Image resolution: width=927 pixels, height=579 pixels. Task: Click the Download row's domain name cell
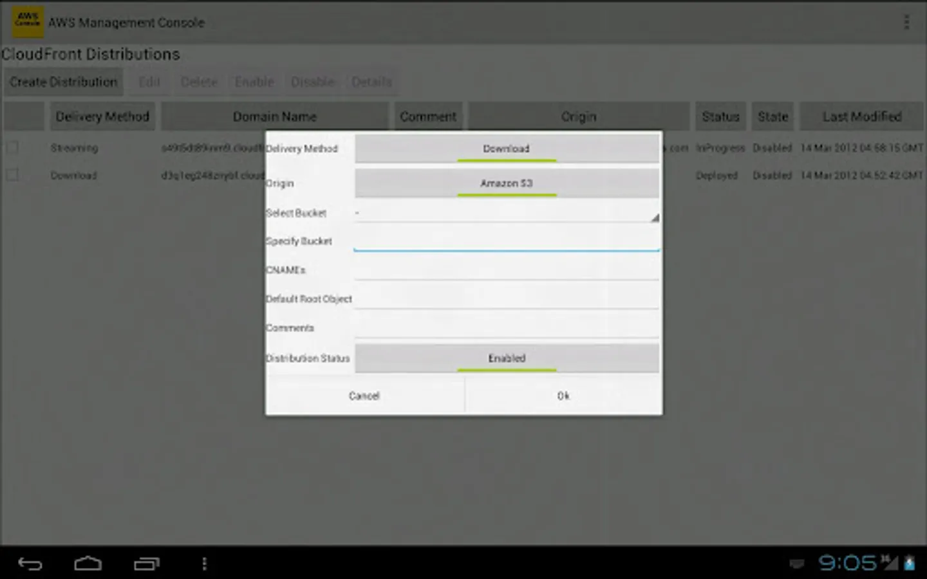tap(213, 175)
